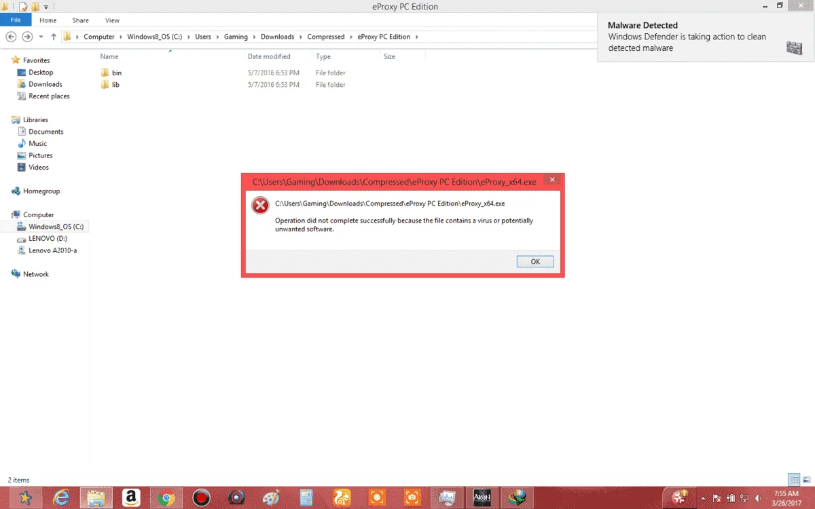Image resolution: width=815 pixels, height=509 pixels.
Task: Click OK in the virus error dialog
Action: pos(535,261)
